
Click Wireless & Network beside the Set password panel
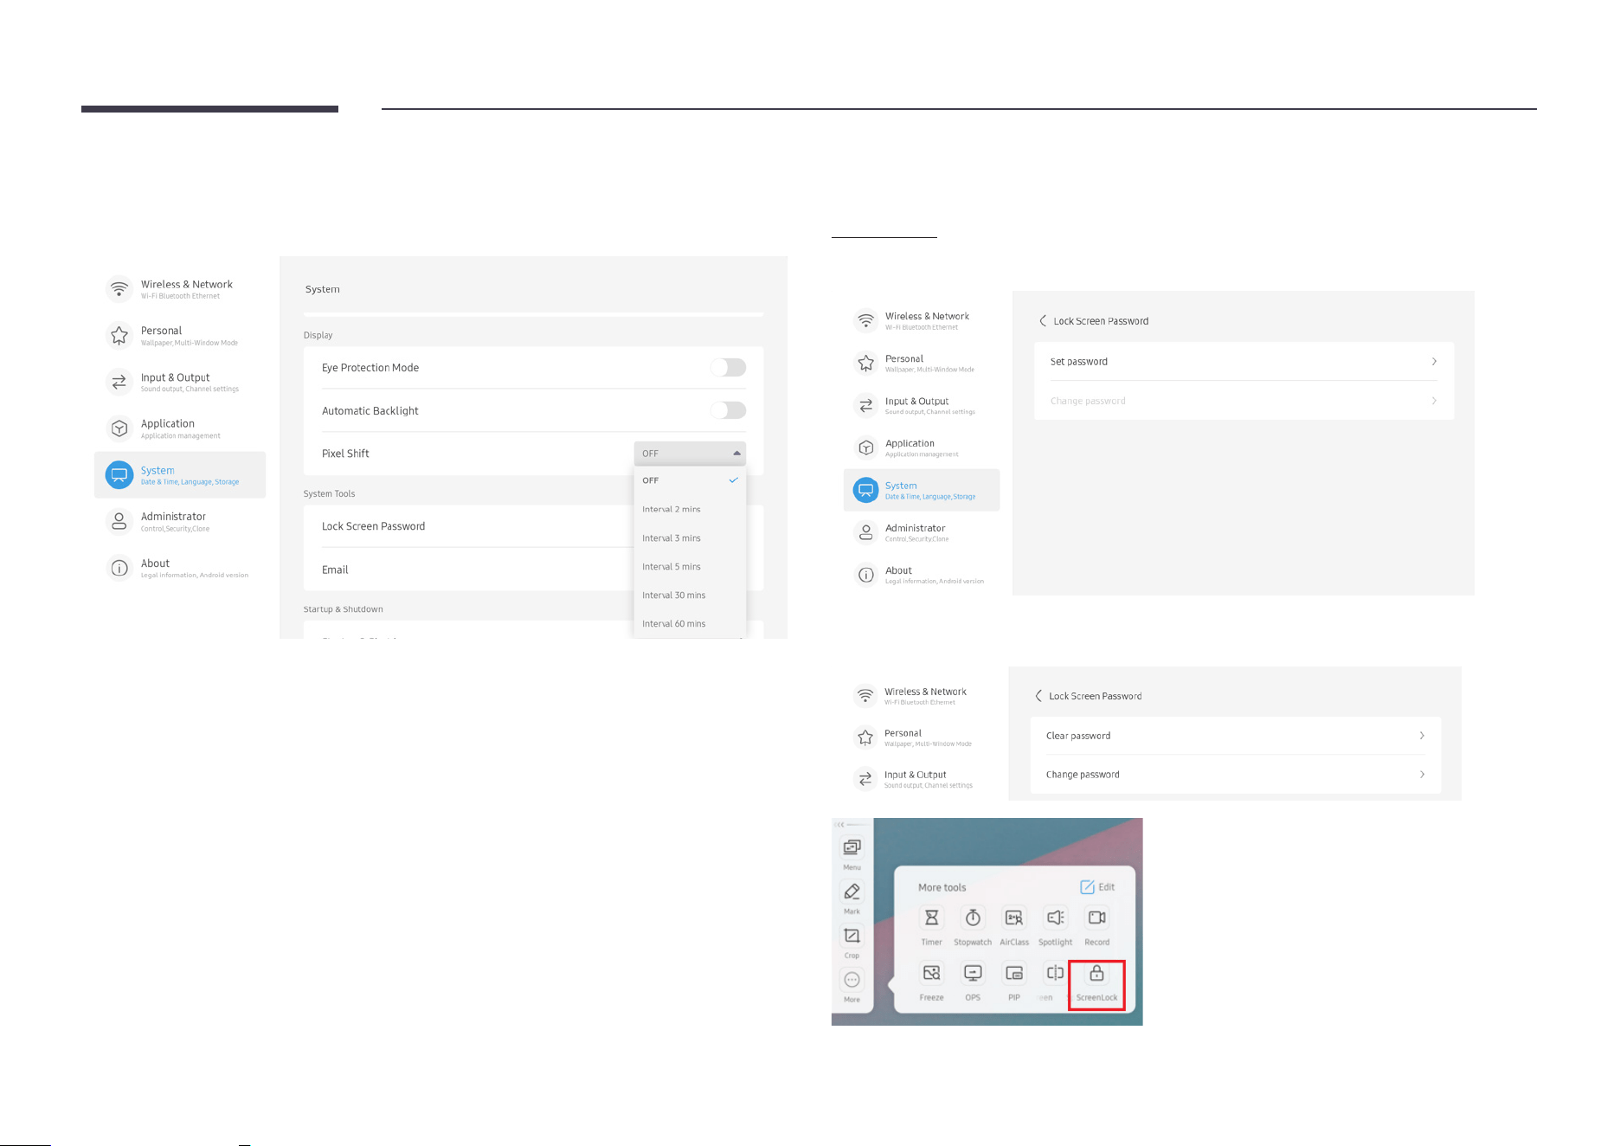tap(921, 320)
